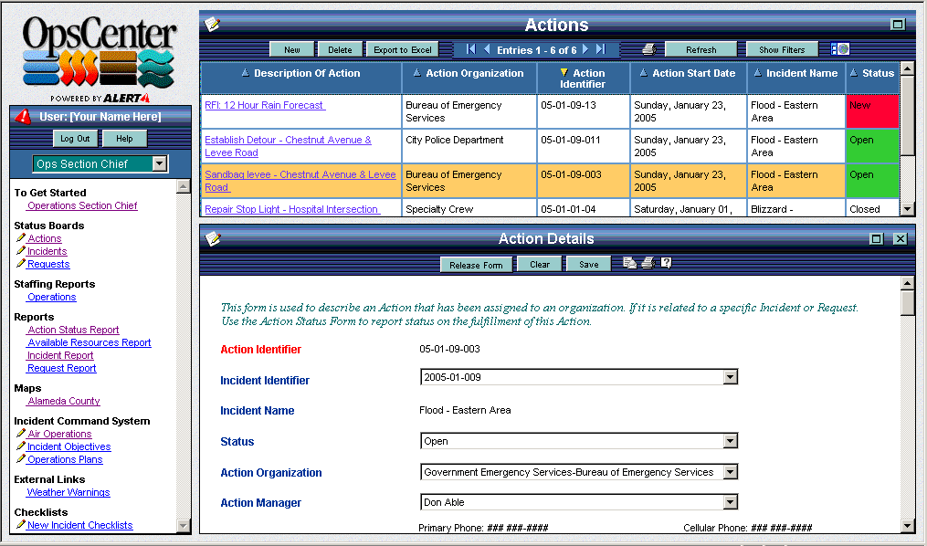Click the notepad icon in Actions title bar

coord(212,25)
